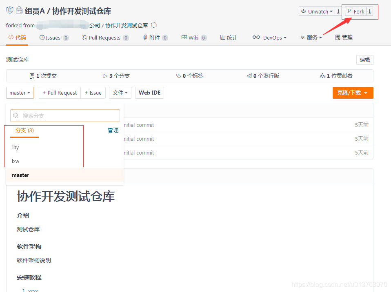Expand the DevOps menu
This screenshot has height=292, width=391.
click(269, 38)
